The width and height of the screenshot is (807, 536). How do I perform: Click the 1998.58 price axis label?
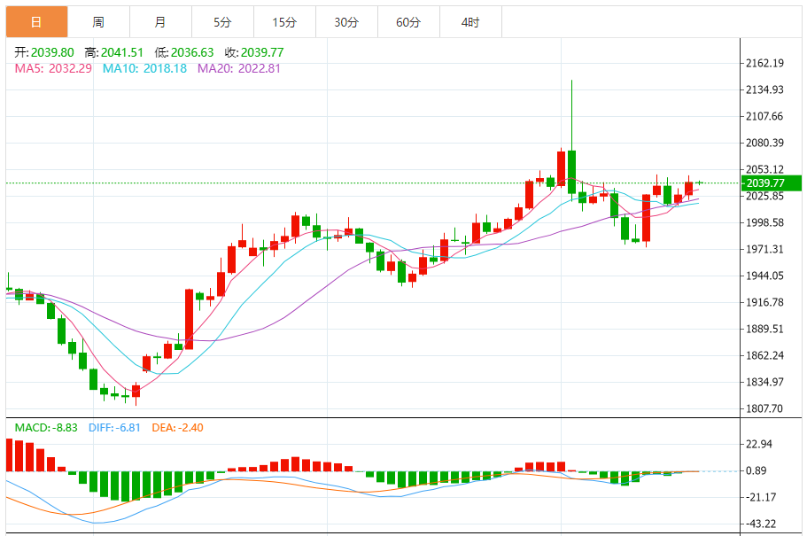764,222
